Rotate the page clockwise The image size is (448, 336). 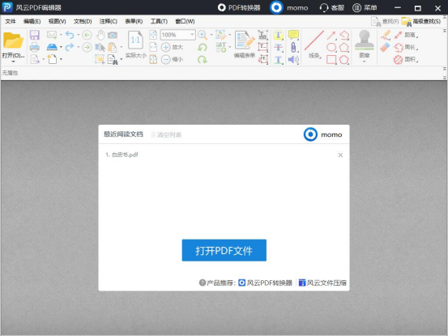click(x=203, y=59)
